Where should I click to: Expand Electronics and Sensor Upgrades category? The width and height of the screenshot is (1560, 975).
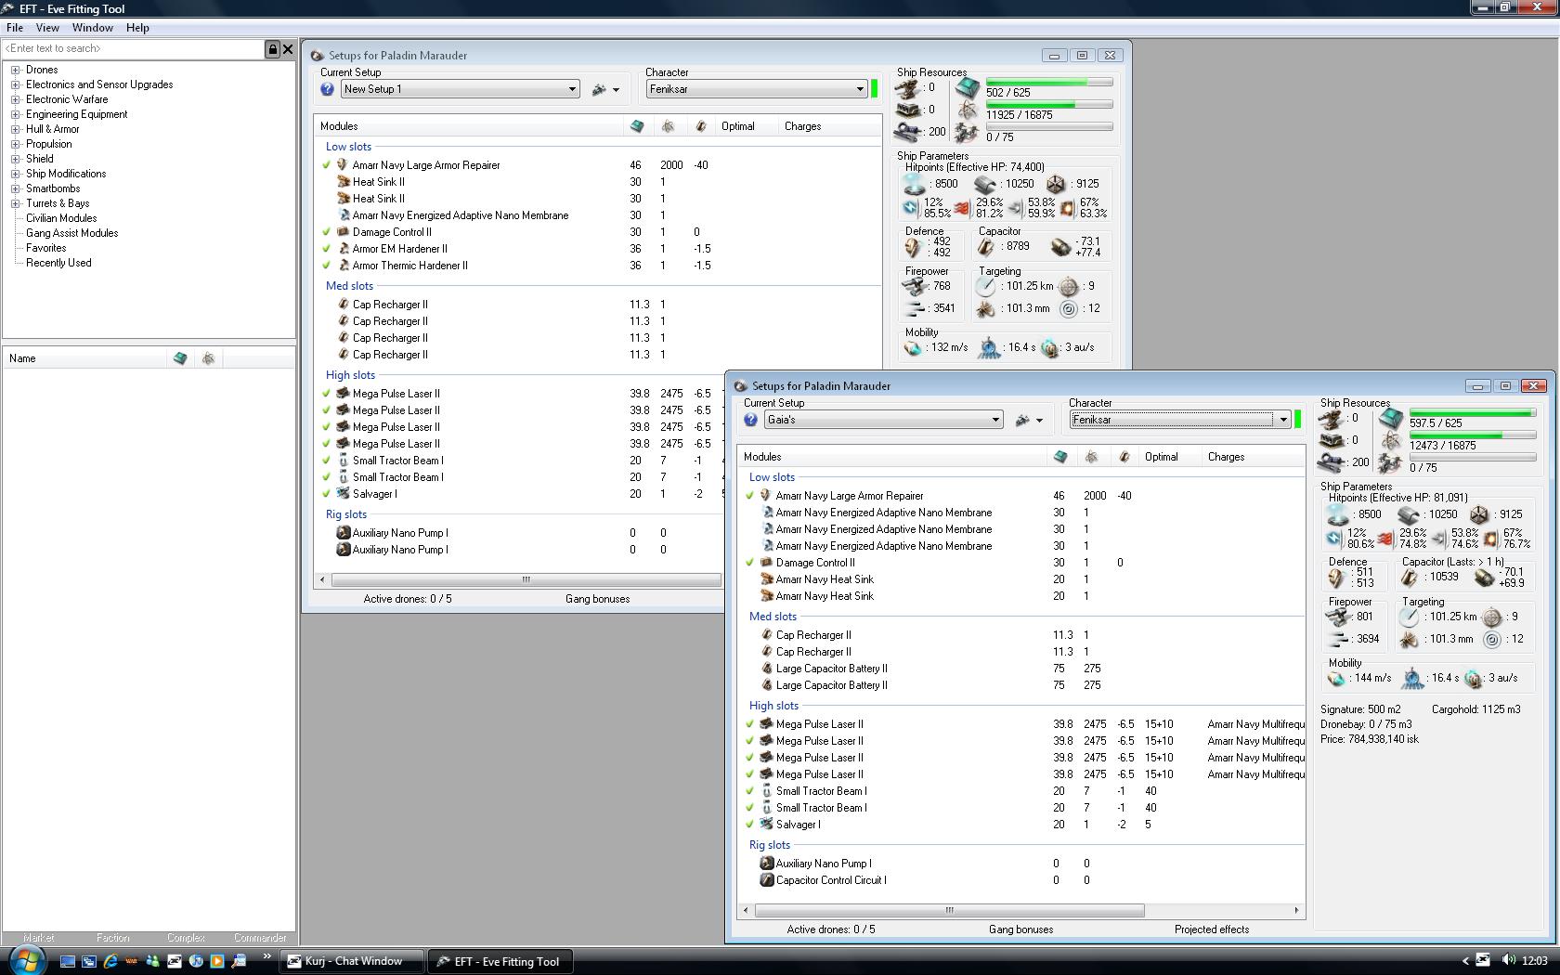pos(15,84)
